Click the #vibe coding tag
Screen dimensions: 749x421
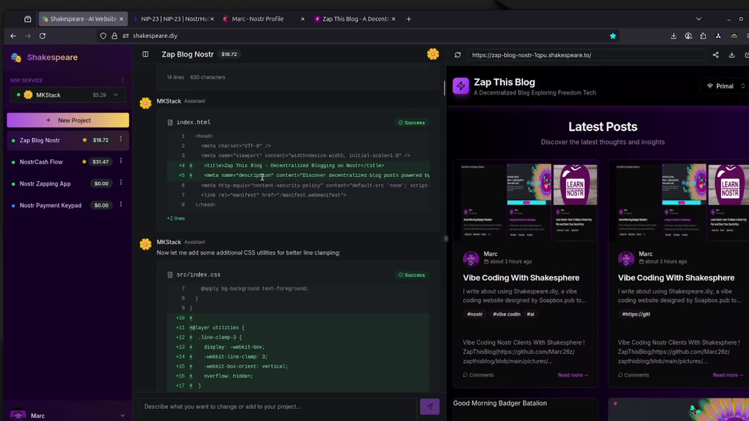click(507, 314)
